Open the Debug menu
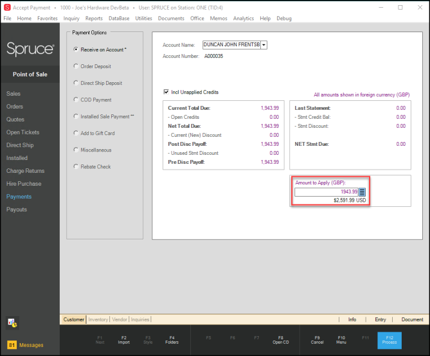 pyautogui.click(x=284, y=19)
